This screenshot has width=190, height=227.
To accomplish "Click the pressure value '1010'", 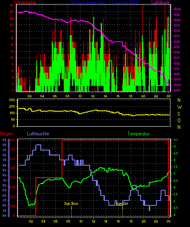I will coord(177,74).
